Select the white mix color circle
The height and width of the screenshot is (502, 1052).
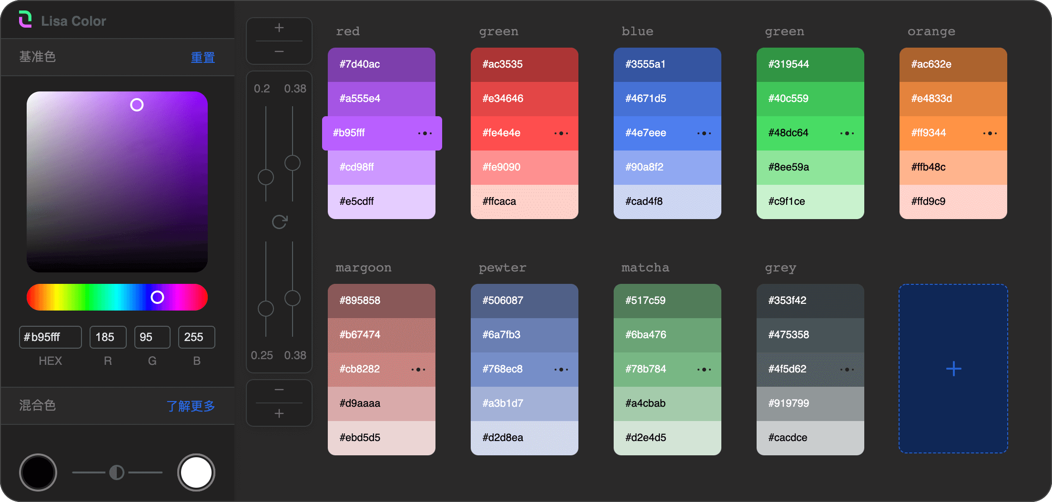(x=196, y=472)
